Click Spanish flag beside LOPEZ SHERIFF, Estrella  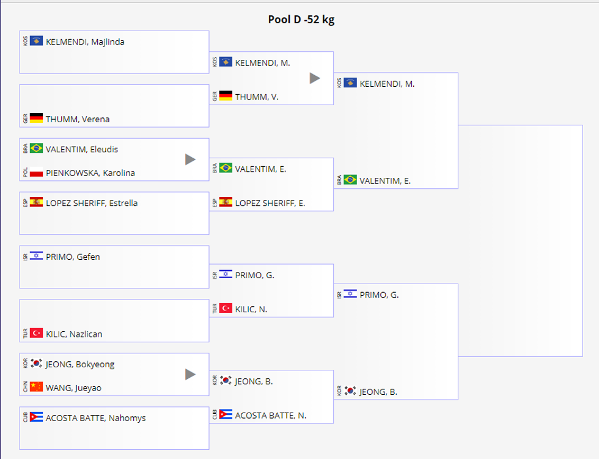pyautogui.click(x=36, y=202)
